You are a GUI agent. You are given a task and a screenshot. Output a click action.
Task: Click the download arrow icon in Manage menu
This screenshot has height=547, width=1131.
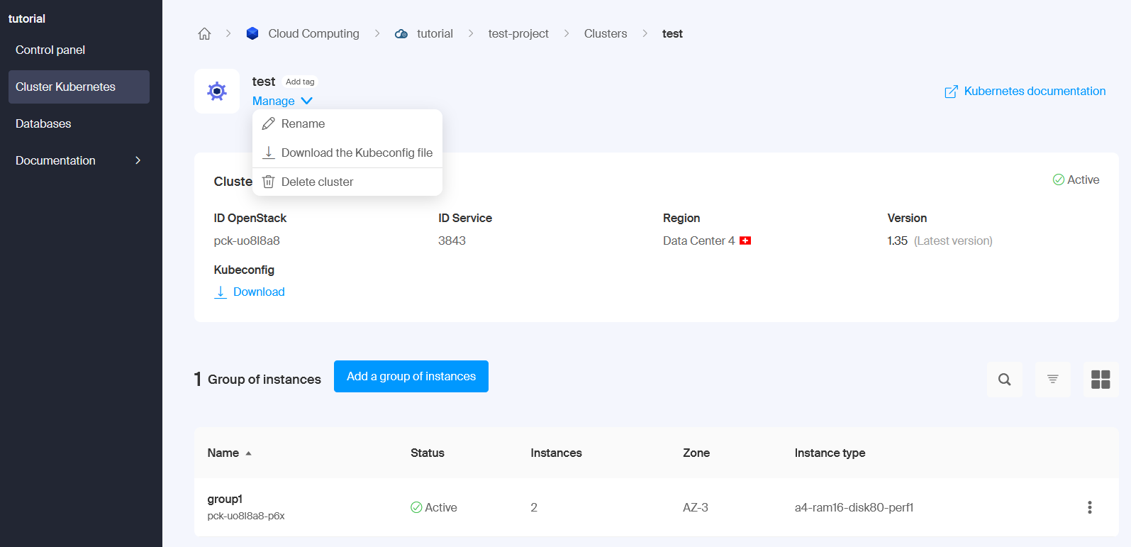[269, 153]
